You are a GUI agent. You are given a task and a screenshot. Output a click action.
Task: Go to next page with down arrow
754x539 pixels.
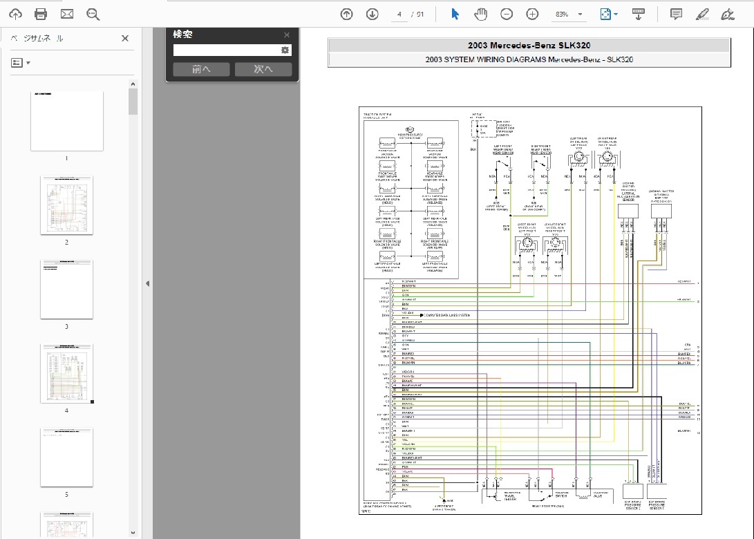click(x=372, y=14)
